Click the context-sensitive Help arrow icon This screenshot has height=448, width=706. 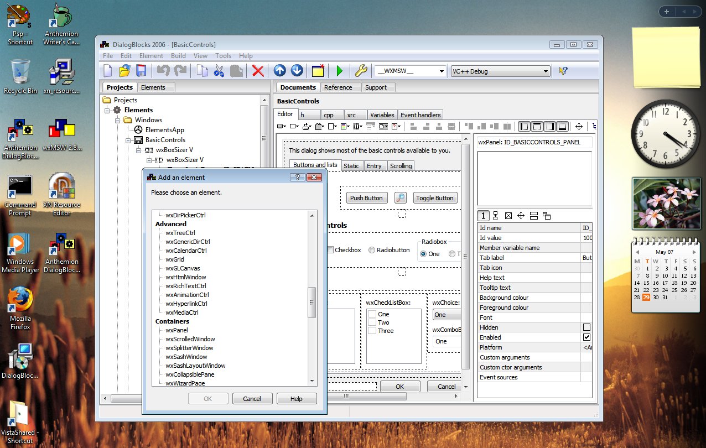click(563, 71)
